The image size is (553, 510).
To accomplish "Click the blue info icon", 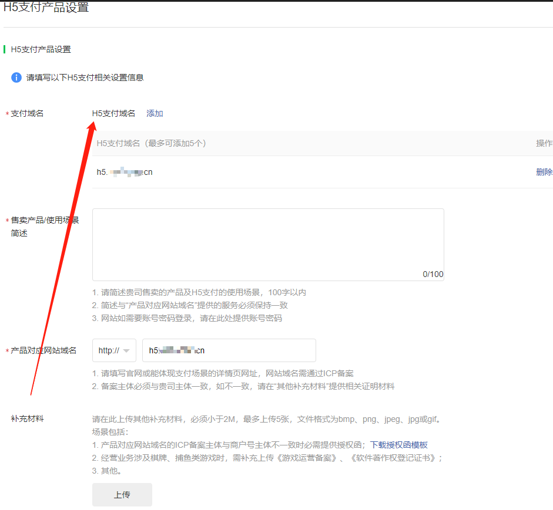I will pos(16,77).
